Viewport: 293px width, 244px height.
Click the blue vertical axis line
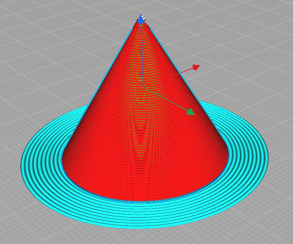click(142, 54)
